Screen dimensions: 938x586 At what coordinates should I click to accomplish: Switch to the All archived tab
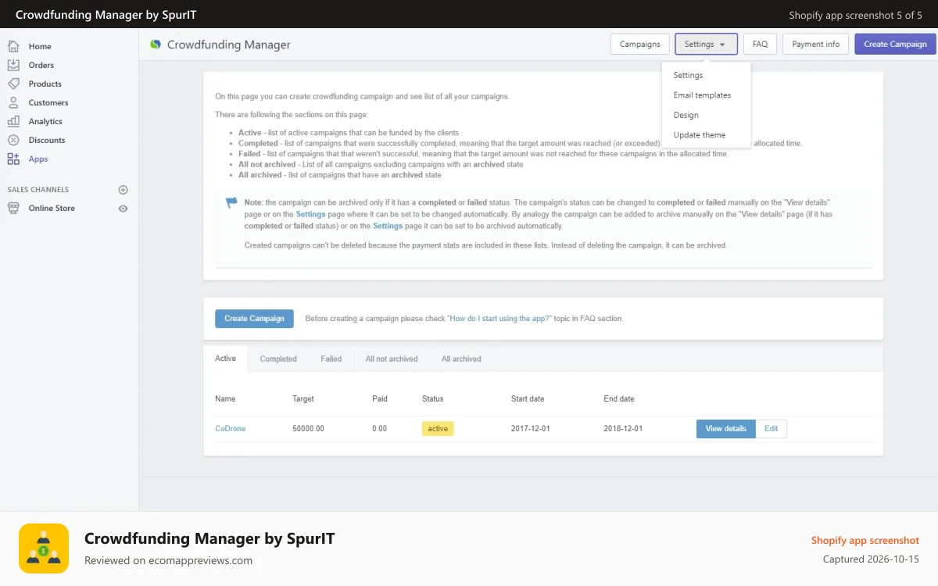[461, 359]
